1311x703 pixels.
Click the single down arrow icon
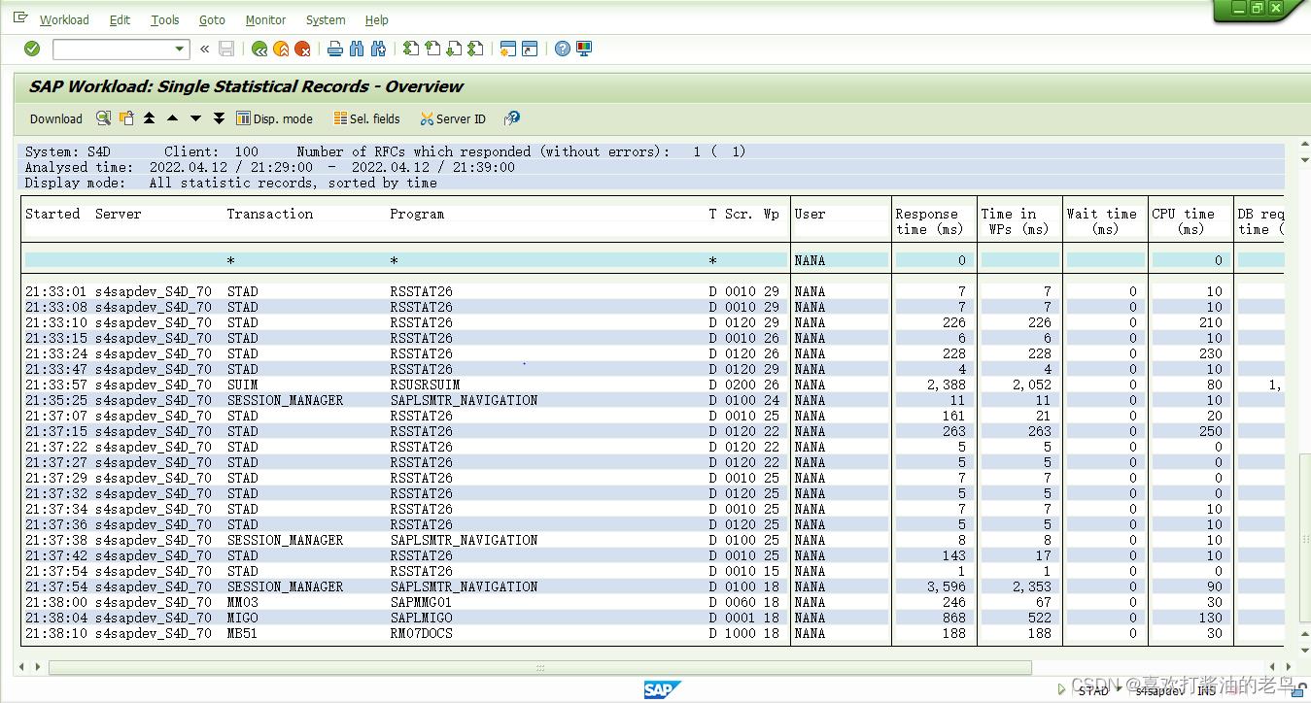tap(195, 118)
